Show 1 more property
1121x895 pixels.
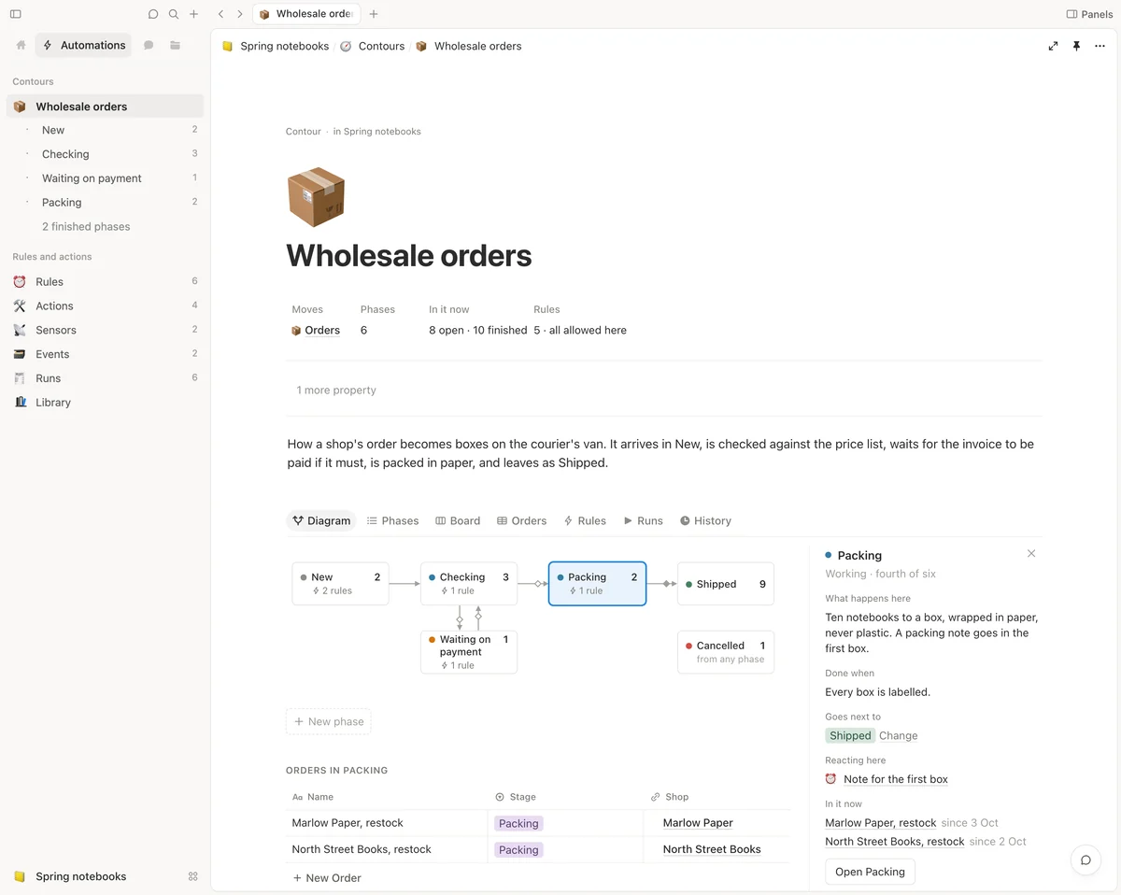(x=336, y=391)
